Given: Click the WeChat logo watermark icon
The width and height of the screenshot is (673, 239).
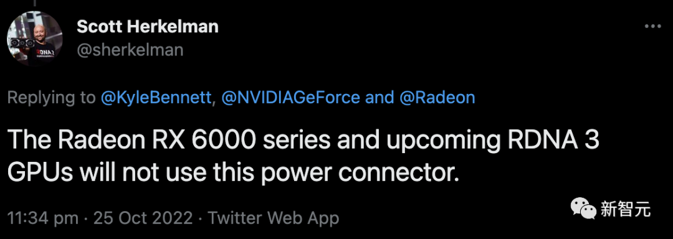Looking at the screenshot, I should (x=583, y=210).
